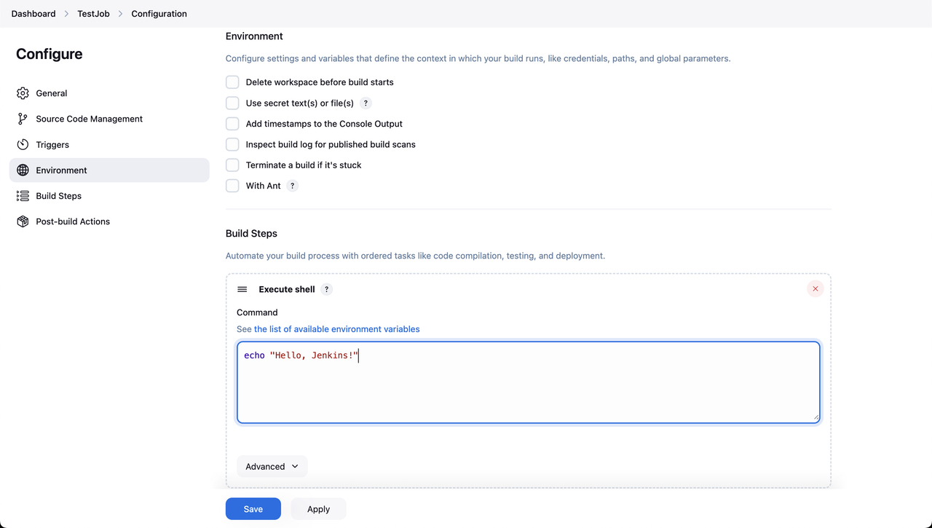Apply the configuration changes

(318, 509)
